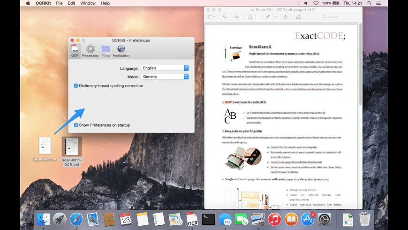
Task: Zoom in on the Preview document
Action: point(236,17)
